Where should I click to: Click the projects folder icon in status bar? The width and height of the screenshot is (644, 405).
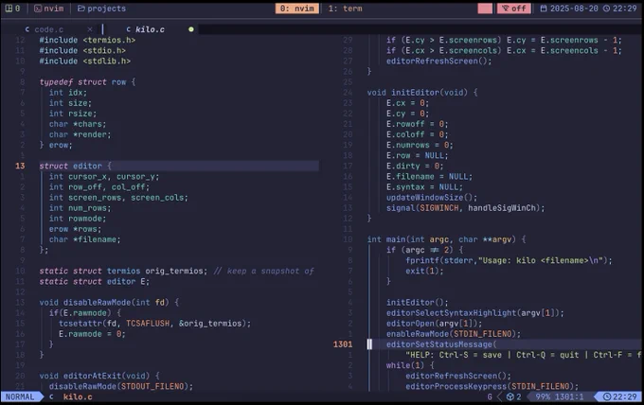coord(81,9)
